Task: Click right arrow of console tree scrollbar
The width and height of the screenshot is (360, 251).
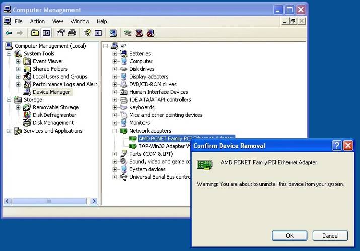Action: [94, 201]
